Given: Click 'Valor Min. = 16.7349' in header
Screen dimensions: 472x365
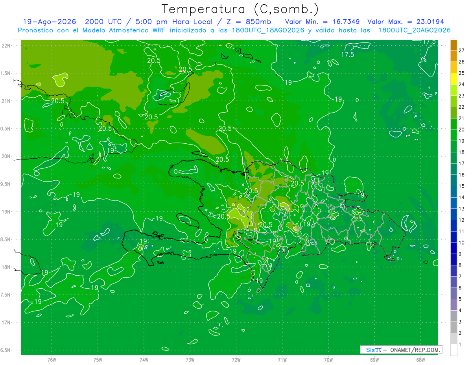Looking at the screenshot, I should [322, 22].
